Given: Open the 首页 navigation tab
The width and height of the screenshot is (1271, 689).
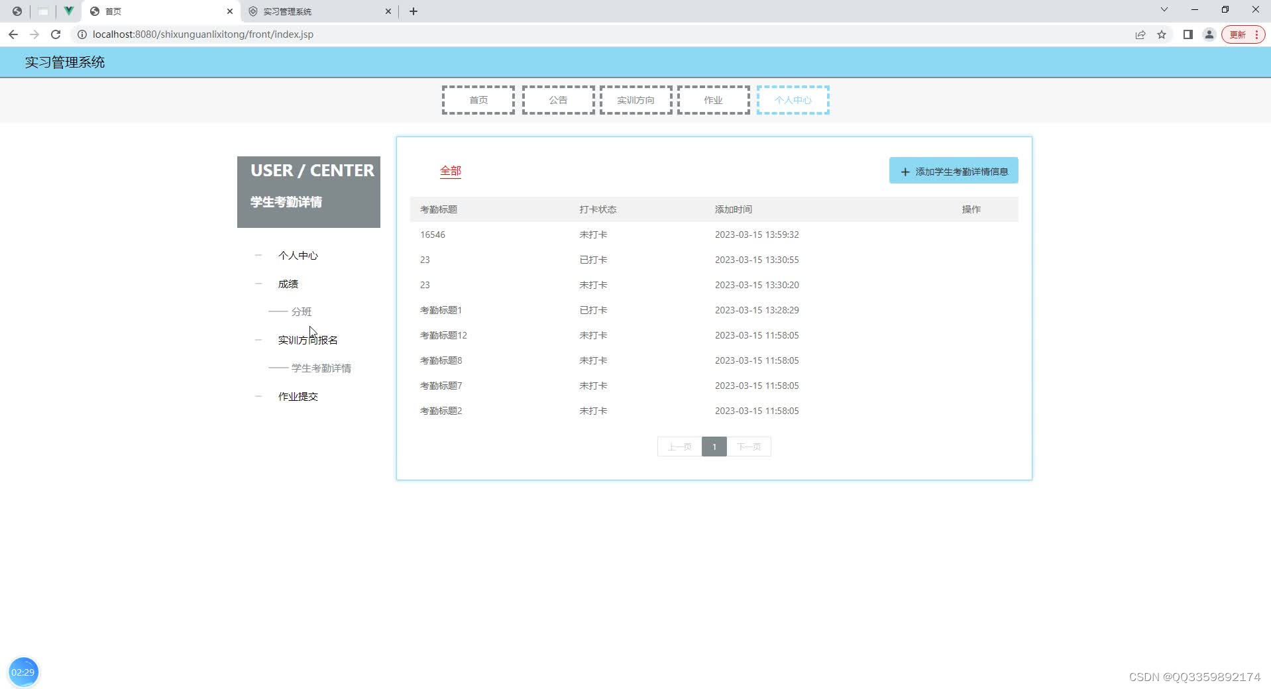Looking at the screenshot, I should point(478,100).
